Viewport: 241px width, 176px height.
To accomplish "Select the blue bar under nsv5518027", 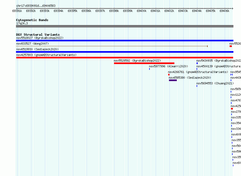I will pyautogui.click(x=125, y=41).
